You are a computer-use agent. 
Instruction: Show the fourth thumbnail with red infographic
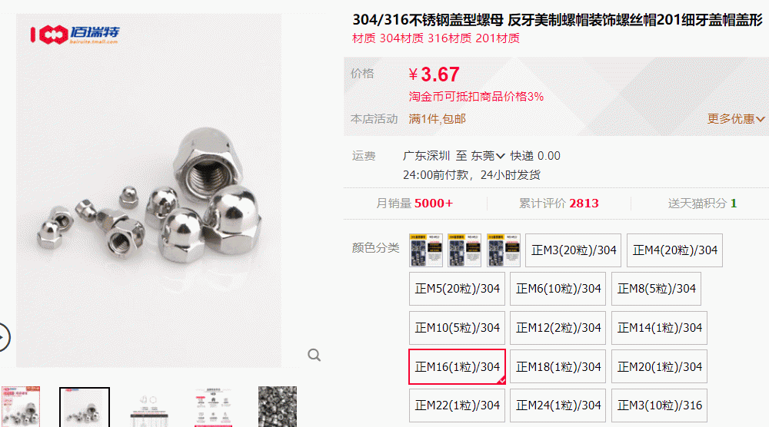[x=213, y=407]
